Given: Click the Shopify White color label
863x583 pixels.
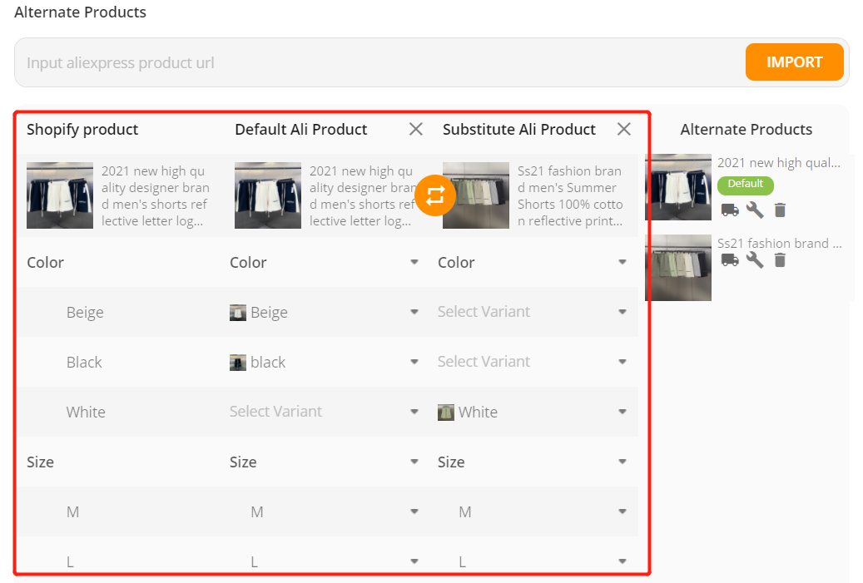Looking at the screenshot, I should pos(86,412).
